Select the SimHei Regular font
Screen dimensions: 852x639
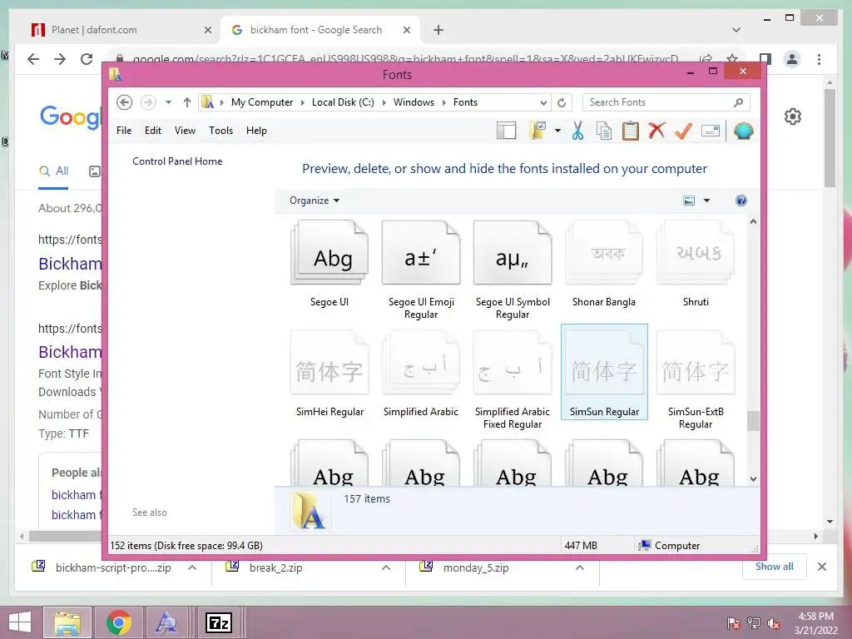point(329,374)
